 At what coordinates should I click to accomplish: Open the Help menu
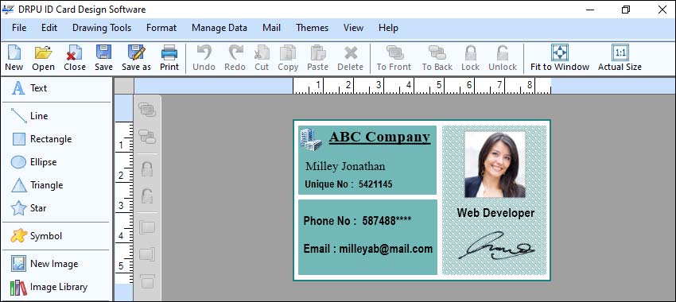[x=388, y=28]
